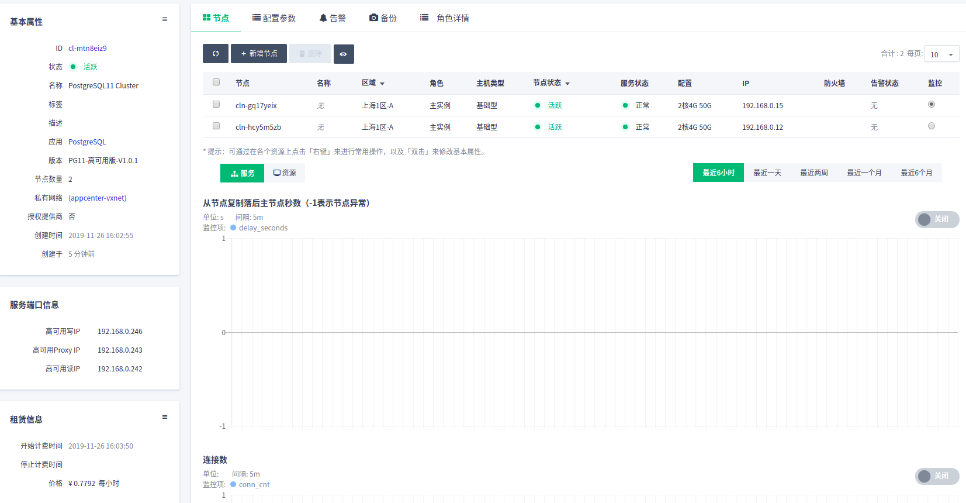
Task: Toggle the connections chart switch
Action: 937,476
